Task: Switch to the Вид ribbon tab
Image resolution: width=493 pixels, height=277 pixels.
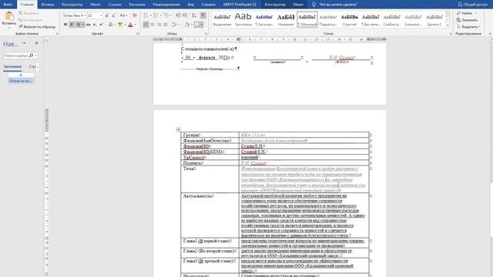Action: pos(191,5)
